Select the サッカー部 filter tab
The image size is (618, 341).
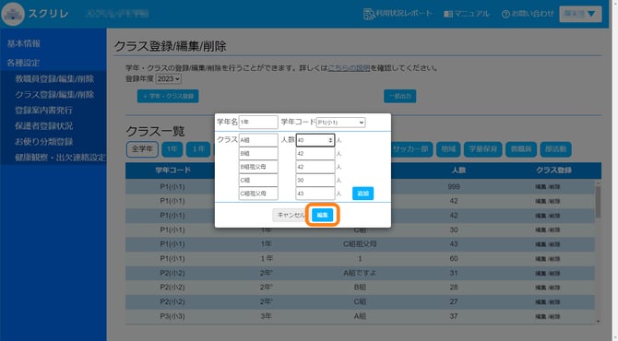point(410,149)
